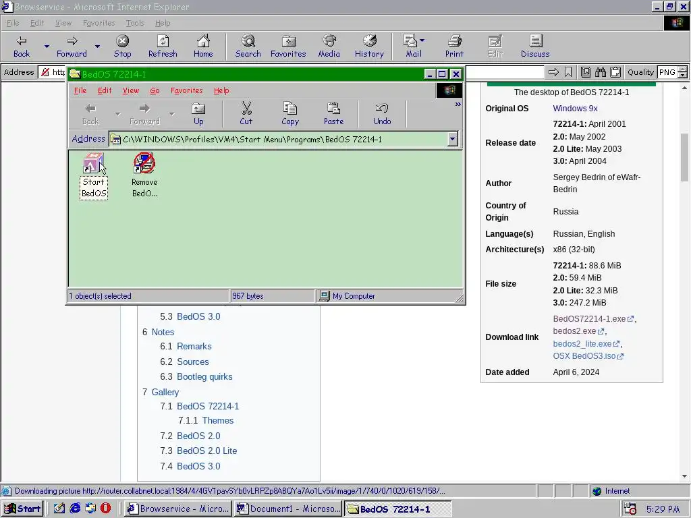Open dropdown arrow beside IE Back button
The height and width of the screenshot is (518, 691).
[x=47, y=47]
